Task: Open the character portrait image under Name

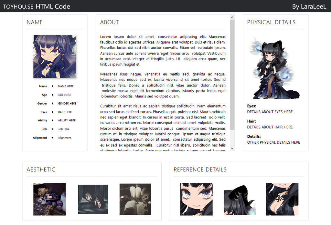Action: point(55,56)
